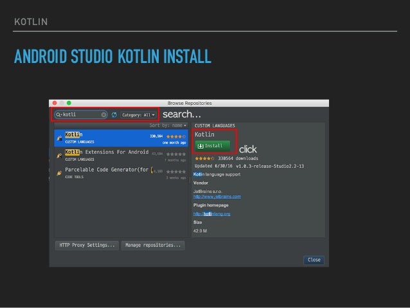The width and height of the screenshot is (410, 308).
Task: Click the Manage repositories button
Action: tap(154, 245)
